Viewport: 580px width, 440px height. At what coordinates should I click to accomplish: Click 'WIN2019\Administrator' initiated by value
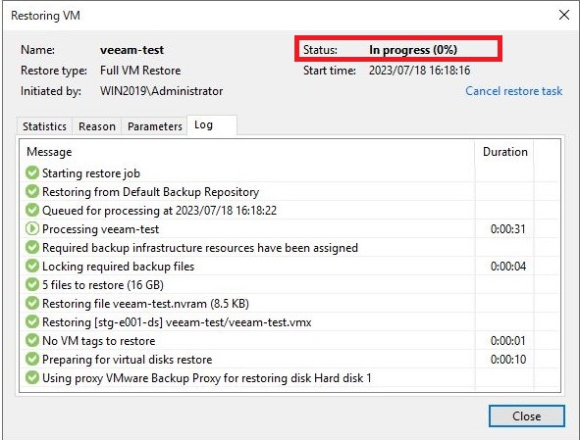coord(161,91)
